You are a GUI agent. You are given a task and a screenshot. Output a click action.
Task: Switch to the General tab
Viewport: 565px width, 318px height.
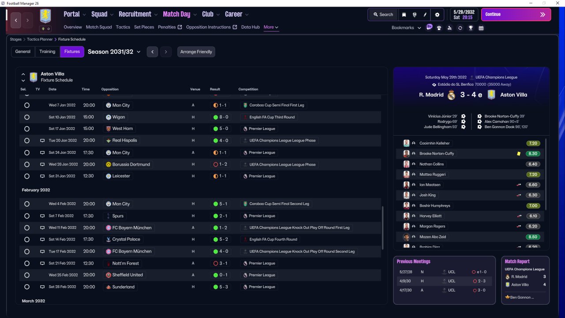23,52
